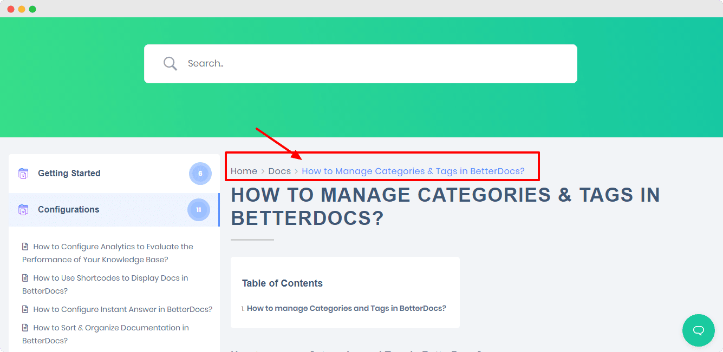Screen dimensions: 723x352
Task: Click the Configurations category icon
Action: tap(23, 209)
